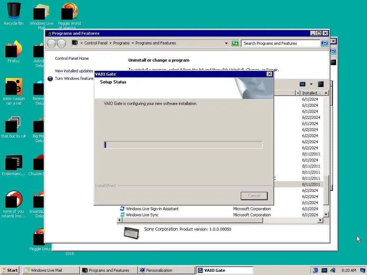367x275 pixels.
Task: Switch to Personalization taskbar button
Action: click(166, 270)
